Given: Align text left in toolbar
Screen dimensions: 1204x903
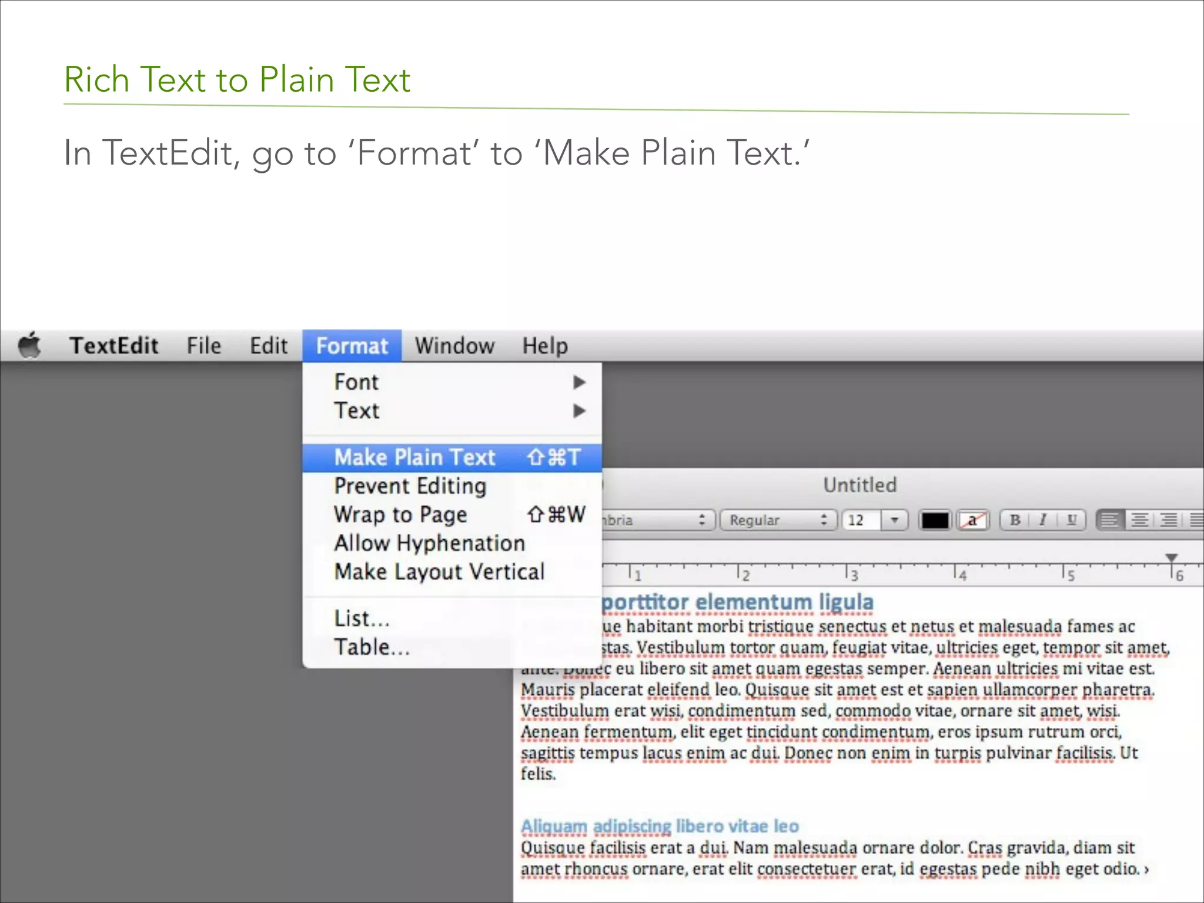Looking at the screenshot, I should [1110, 520].
